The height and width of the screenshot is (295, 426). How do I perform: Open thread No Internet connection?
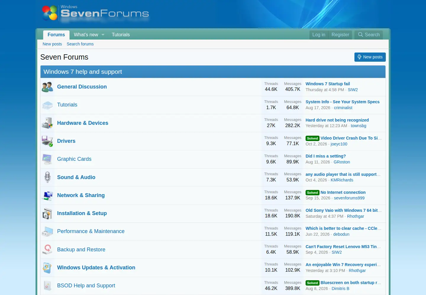(x=343, y=192)
